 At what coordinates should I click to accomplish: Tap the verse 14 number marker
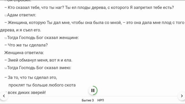click(x=5, y=68)
